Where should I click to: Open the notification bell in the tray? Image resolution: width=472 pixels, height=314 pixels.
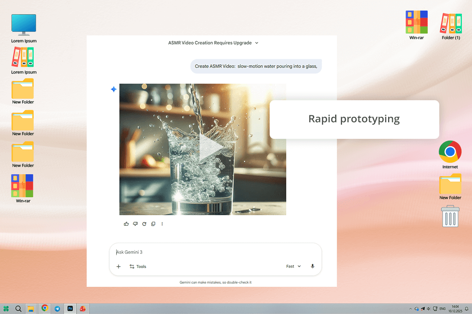point(466,308)
